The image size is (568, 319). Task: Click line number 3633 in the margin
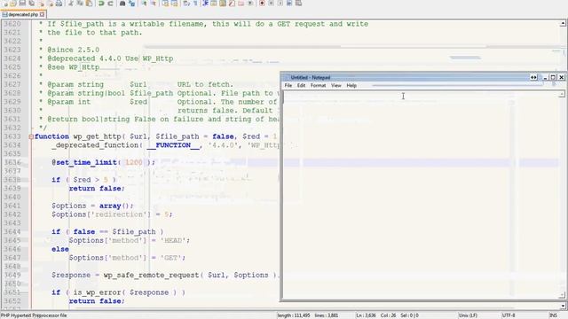[12, 136]
